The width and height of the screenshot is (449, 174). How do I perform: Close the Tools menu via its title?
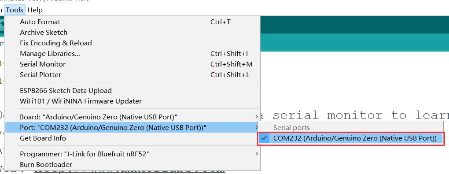(x=15, y=10)
